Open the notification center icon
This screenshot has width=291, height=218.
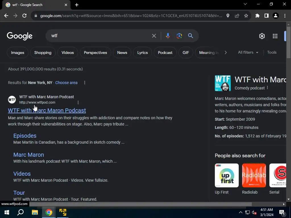click(282, 212)
